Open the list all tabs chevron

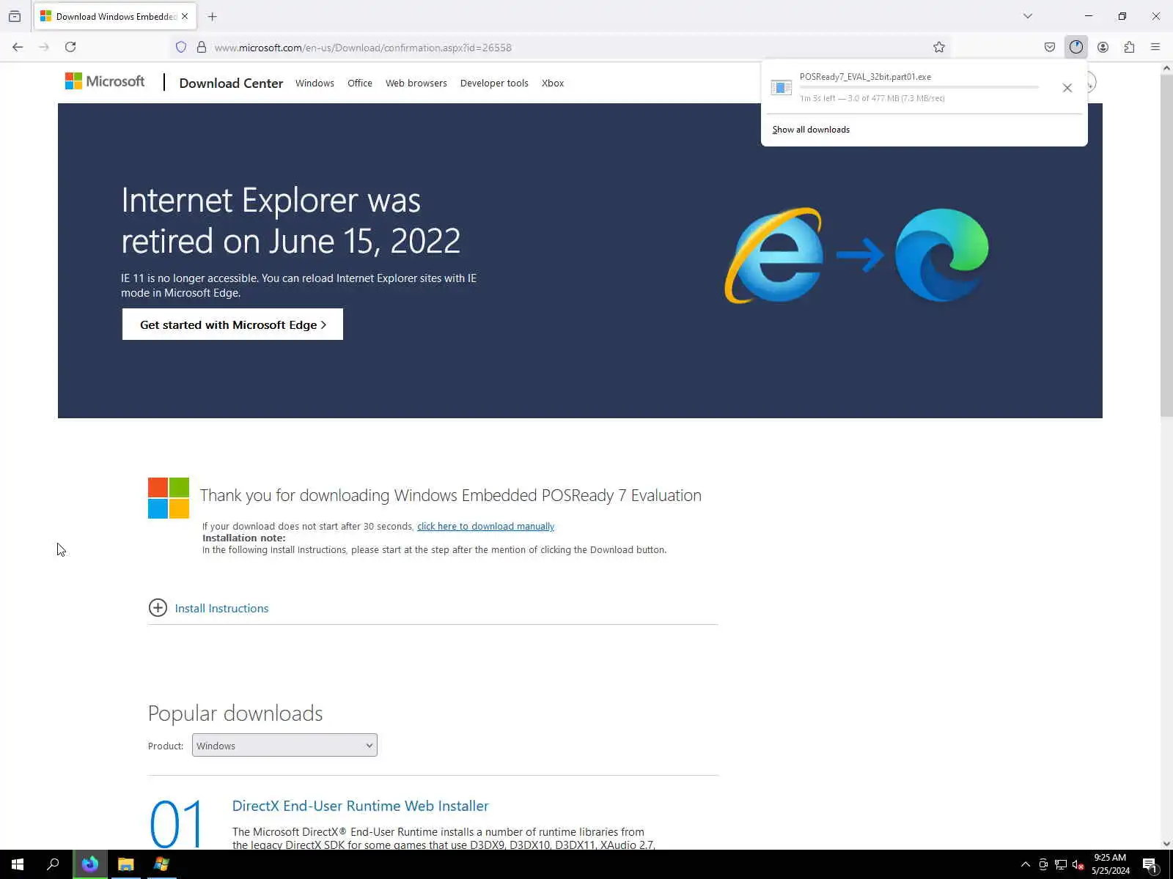click(1028, 16)
